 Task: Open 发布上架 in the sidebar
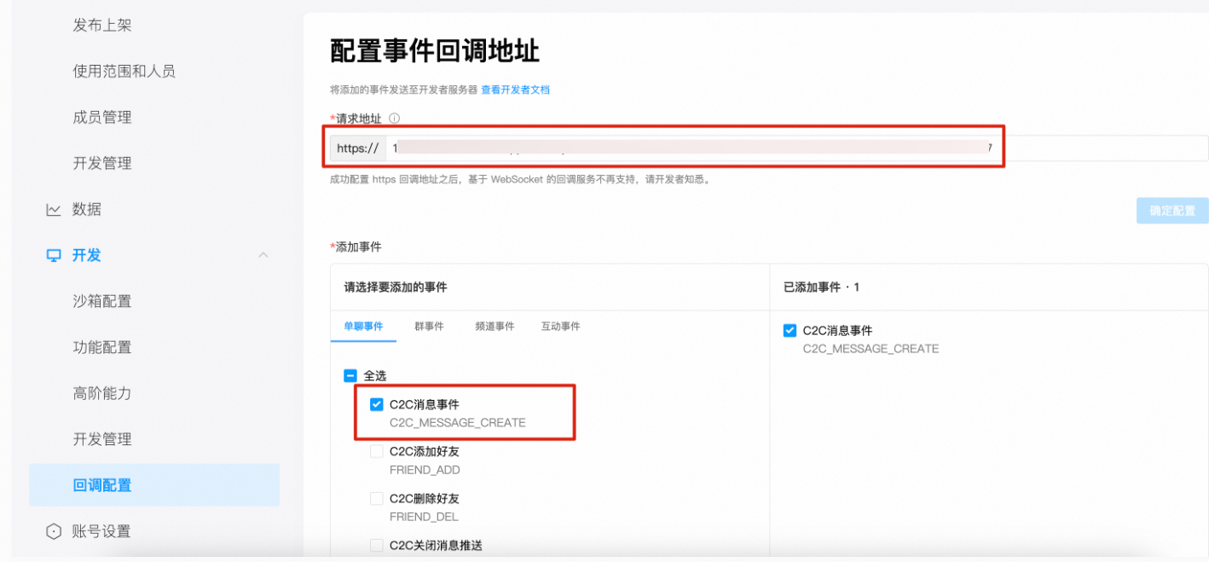[102, 25]
